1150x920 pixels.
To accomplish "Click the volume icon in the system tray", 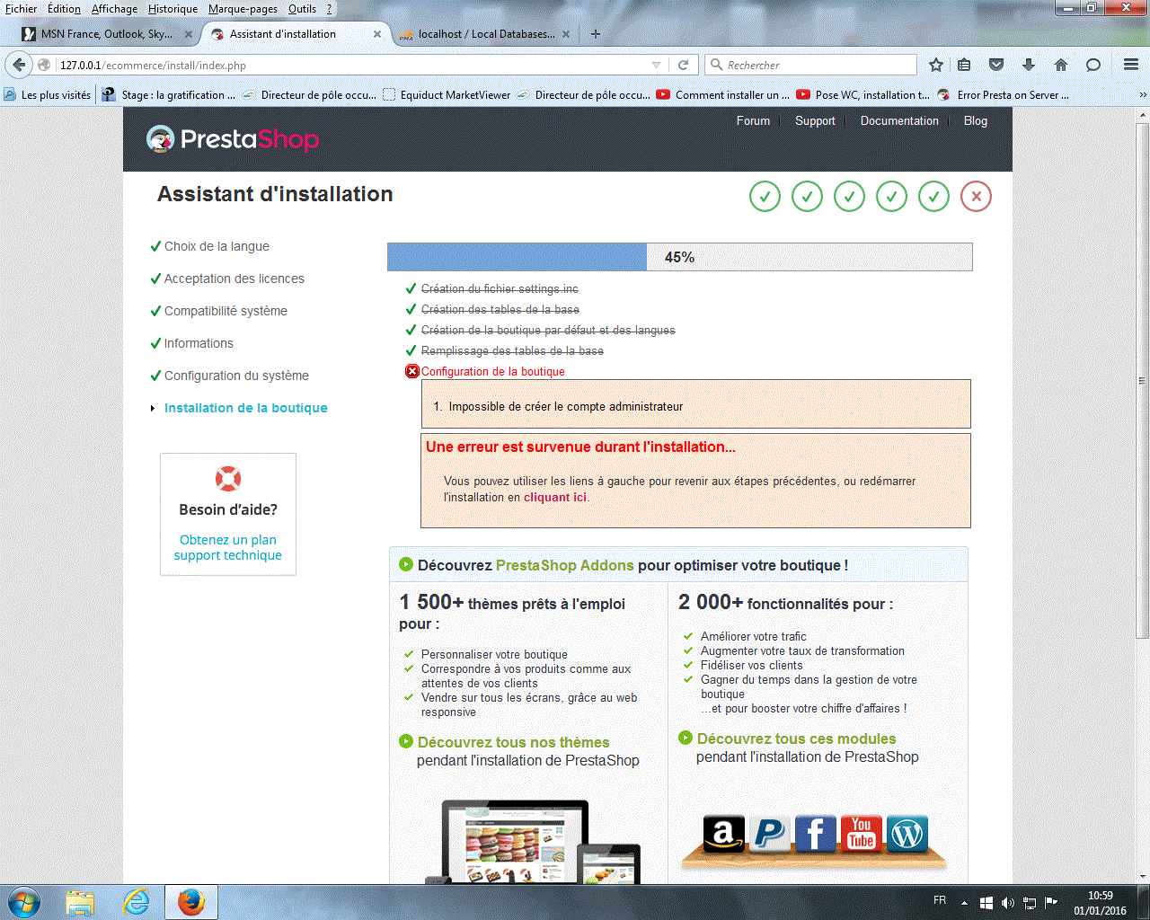I will coord(1007,902).
